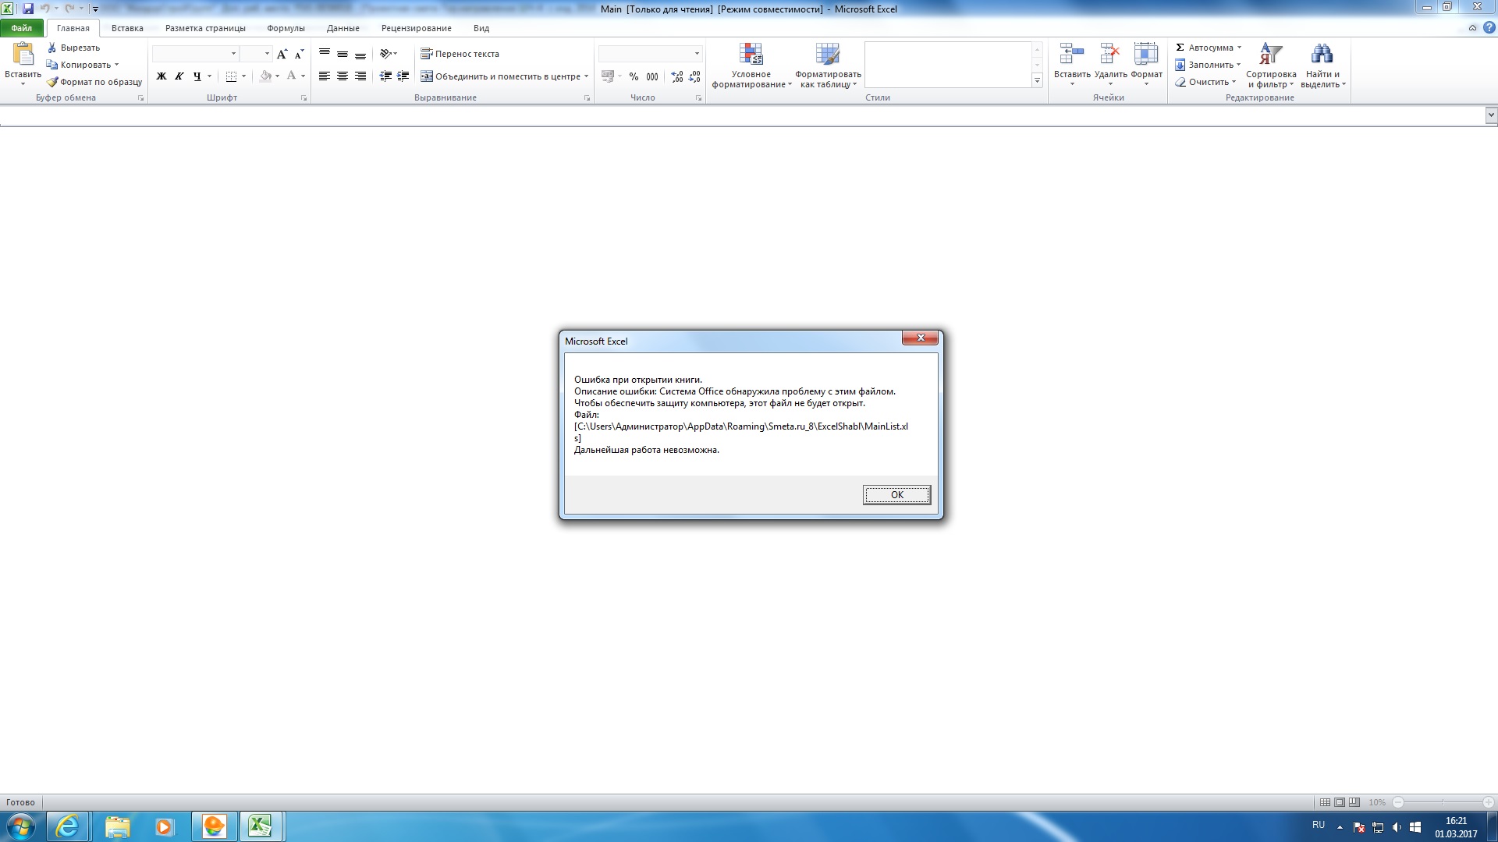Open Internet Explorer from the taskbar

click(67, 826)
